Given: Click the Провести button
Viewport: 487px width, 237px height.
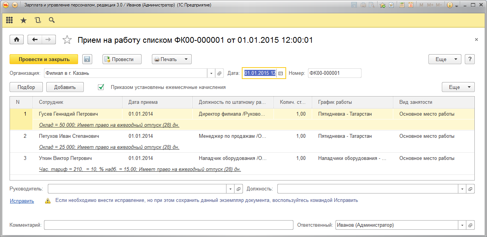Looking at the screenshot, I should pos(122,59).
